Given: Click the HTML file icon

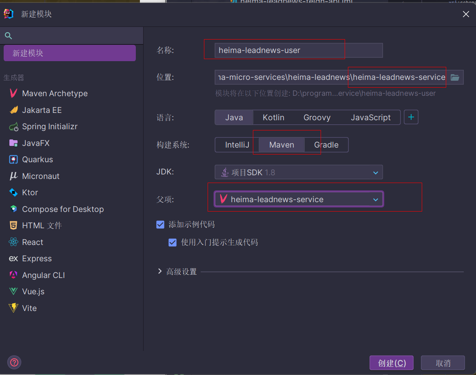Looking at the screenshot, I should pyautogui.click(x=13, y=225).
